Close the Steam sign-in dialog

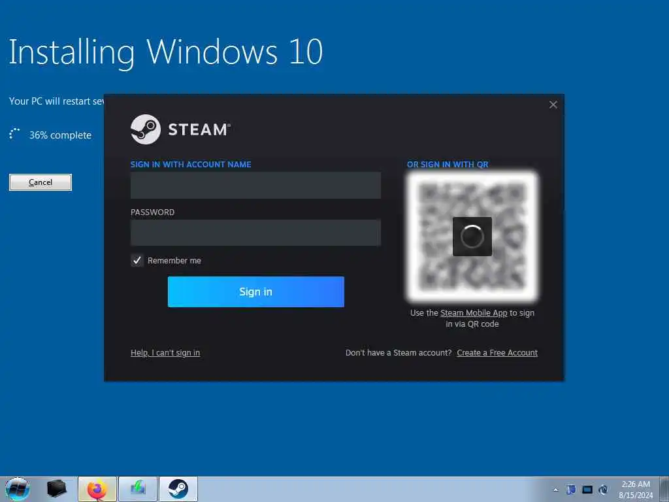[553, 105]
